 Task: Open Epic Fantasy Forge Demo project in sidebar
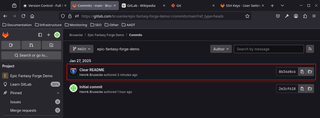[x=31, y=76]
